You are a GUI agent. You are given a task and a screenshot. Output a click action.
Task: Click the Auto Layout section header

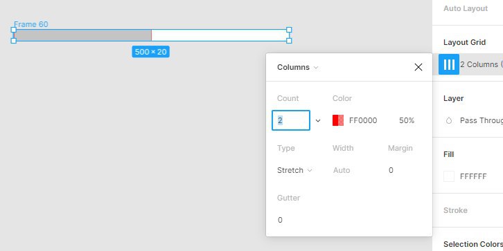(x=466, y=9)
